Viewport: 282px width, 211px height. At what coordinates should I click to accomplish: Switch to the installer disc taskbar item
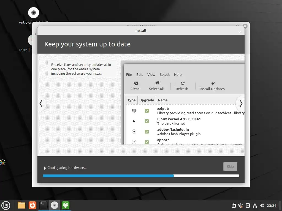54,205
